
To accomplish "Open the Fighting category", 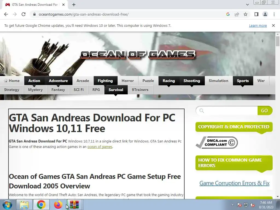I will pos(105,81).
